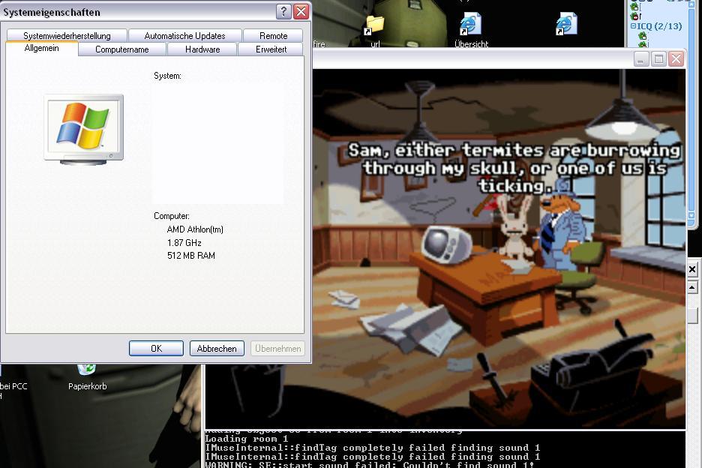The height and width of the screenshot is (468, 702).
Task: Click the first contact flower icon under ICQ (2/13)
Action: click(x=643, y=35)
